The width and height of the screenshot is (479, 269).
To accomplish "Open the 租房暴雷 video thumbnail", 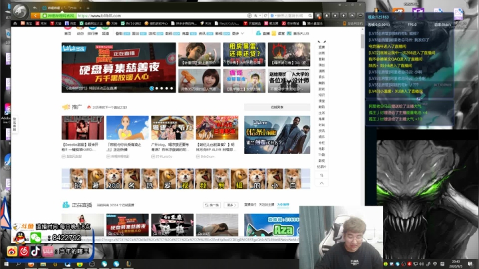I will click(x=244, y=55).
